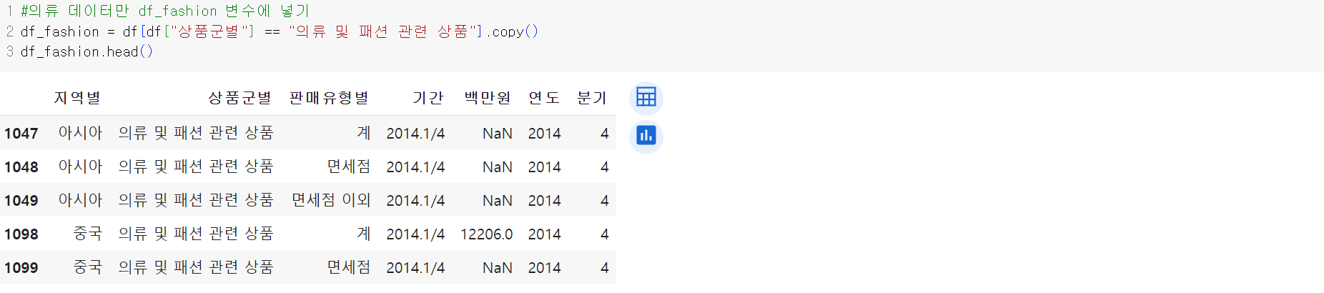Click row index 1048
Screen dimensions: 1324x293
click(x=21, y=167)
